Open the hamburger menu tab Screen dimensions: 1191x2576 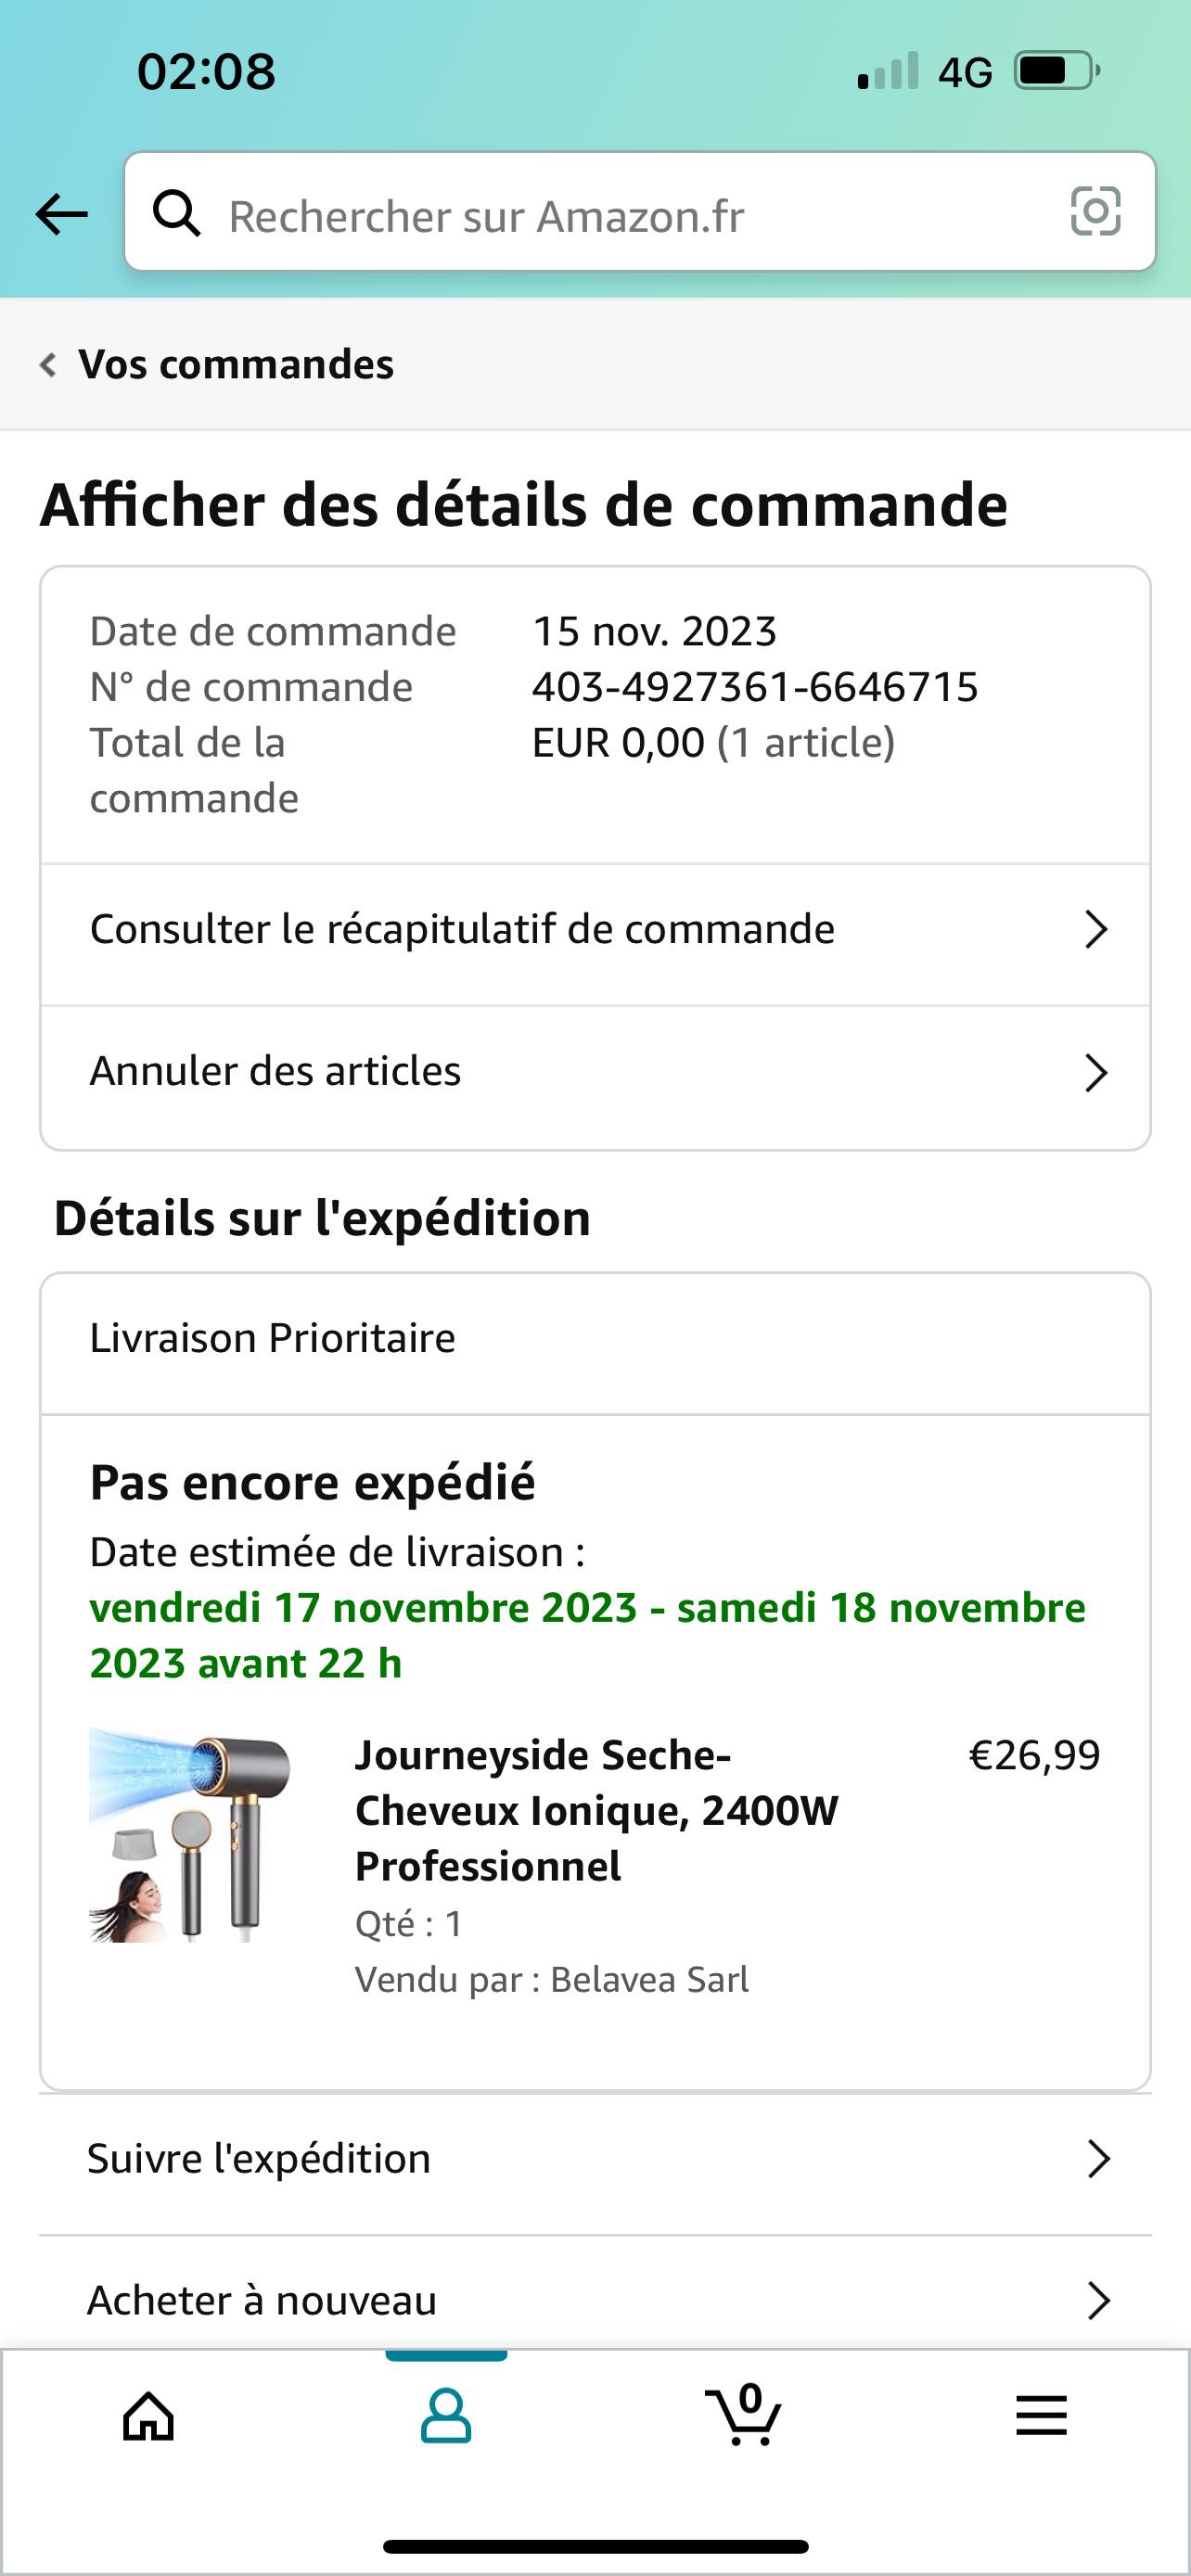(x=1041, y=2417)
